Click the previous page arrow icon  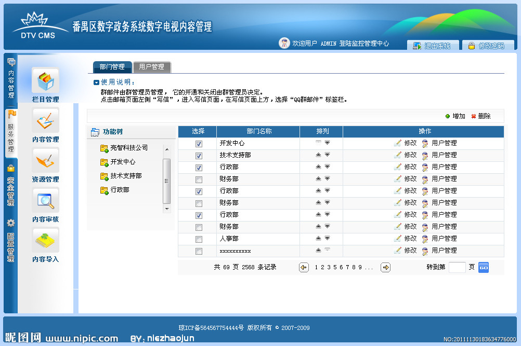(x=304, y=268)
